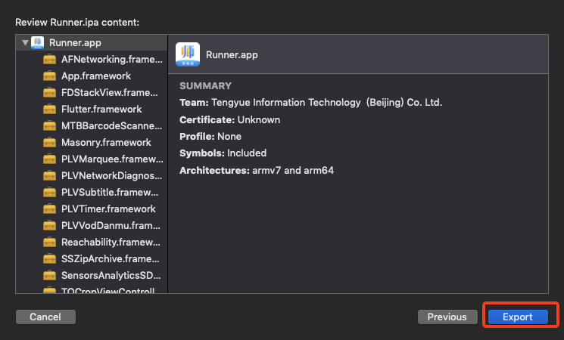Select PLVNetworkDiagnos... row text
The height and width of the screenshot is (340, 564).
click(111, 175)
